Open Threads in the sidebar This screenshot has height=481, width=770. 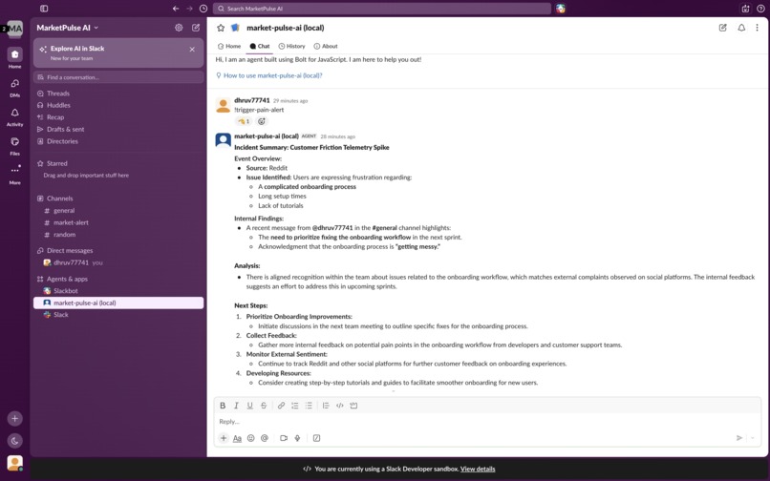click(x=58, y=94)
